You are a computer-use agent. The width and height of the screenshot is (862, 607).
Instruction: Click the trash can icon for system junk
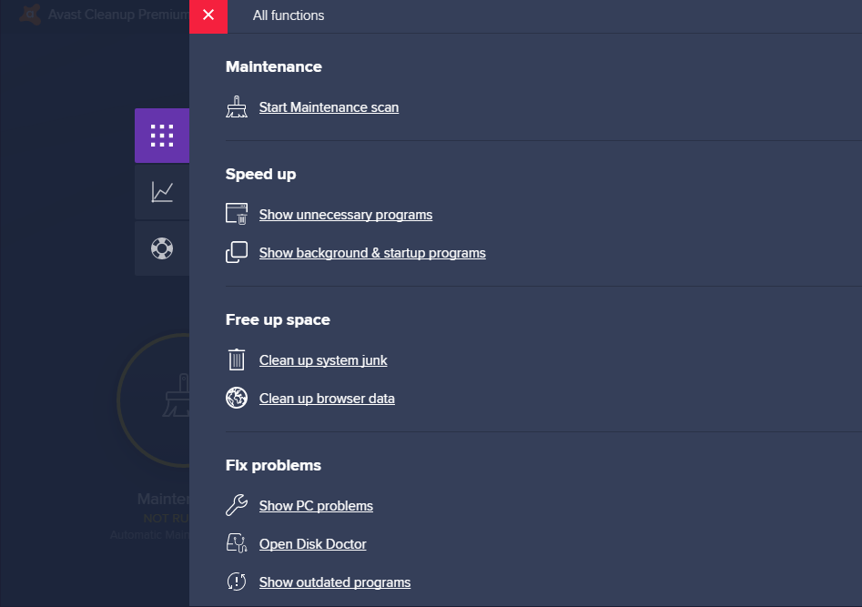237,360
